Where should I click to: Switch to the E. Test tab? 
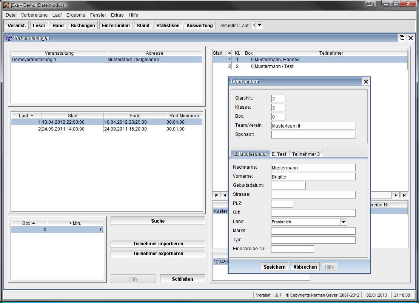[x=279, y=154]
